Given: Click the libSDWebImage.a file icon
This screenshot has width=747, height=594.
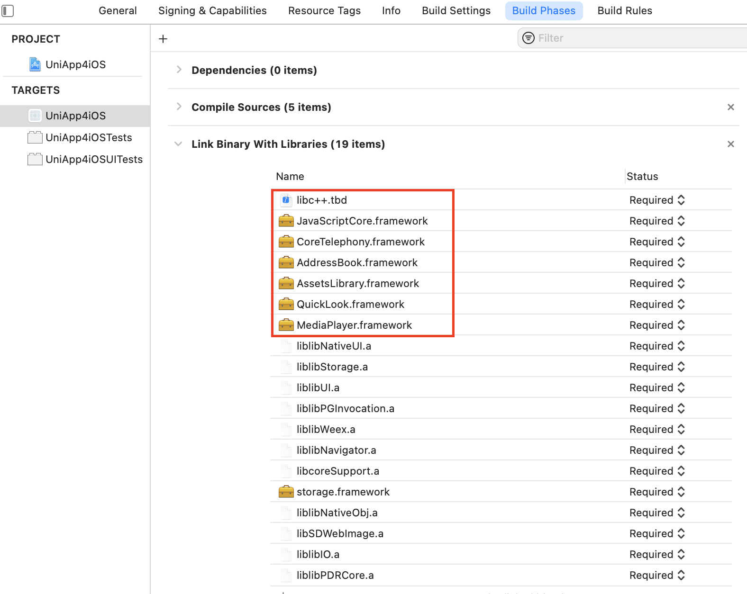Looking at the screenshot, I should coord(286,533).
